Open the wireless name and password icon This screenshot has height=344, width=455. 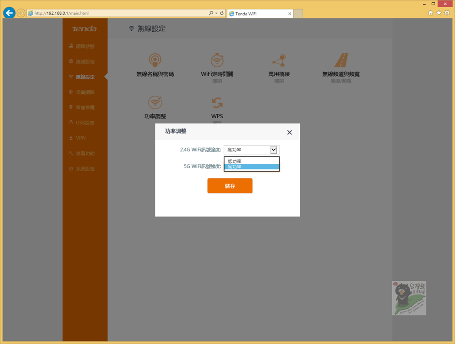pyautogui.click(x=155, y=60)
